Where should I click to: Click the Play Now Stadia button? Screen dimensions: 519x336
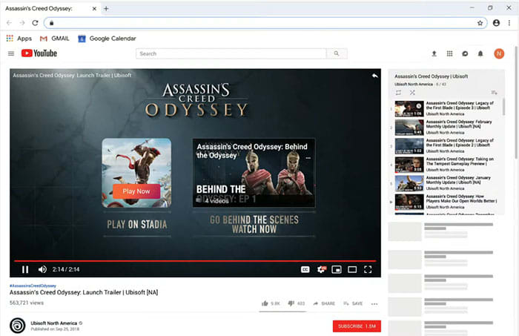click(x=136, y=191)
